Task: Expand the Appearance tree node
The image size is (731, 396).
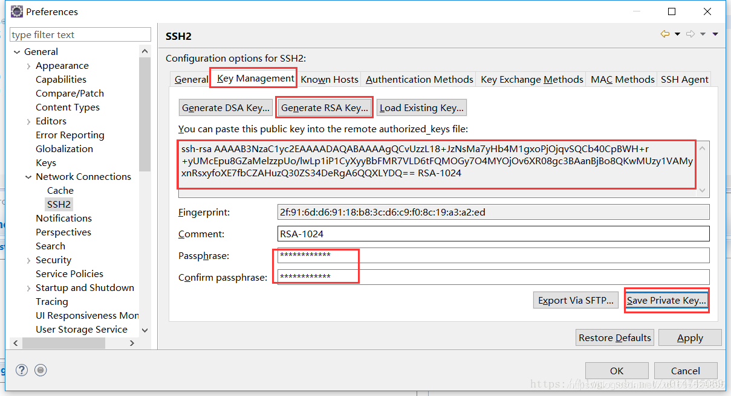Action: (x=28, y=66)
